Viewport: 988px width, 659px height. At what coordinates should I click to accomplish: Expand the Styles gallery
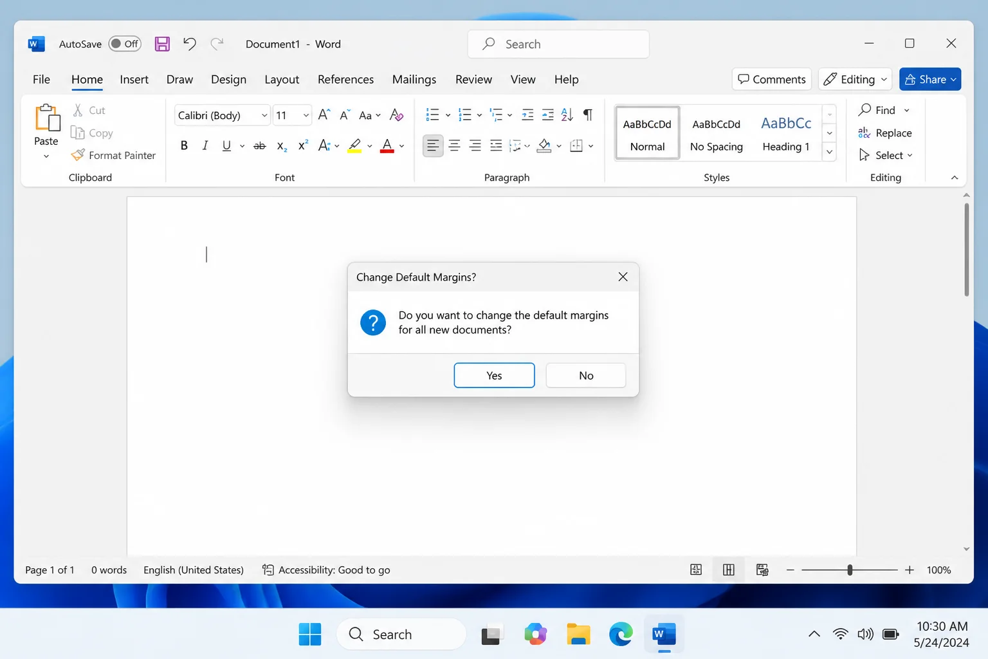(830, 153)
